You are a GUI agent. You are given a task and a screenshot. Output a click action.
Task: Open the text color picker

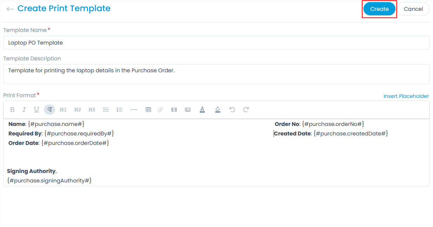202,110
